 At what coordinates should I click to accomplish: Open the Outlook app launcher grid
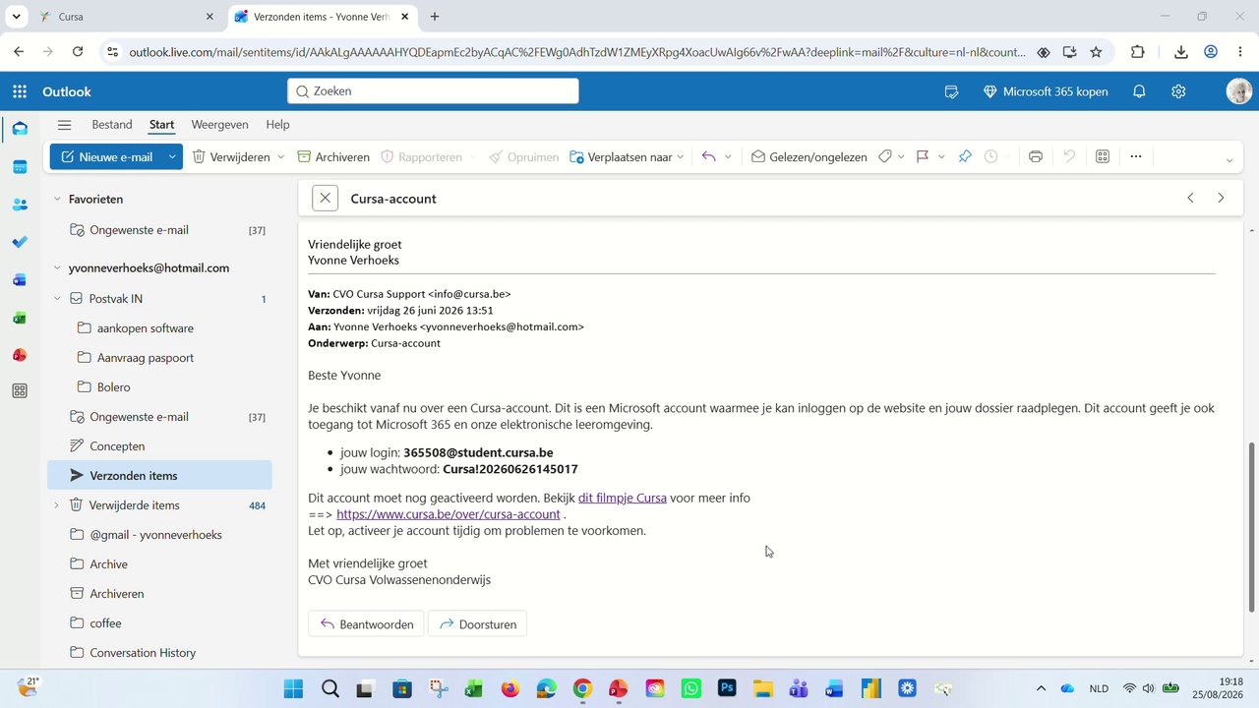click(20, 91)
